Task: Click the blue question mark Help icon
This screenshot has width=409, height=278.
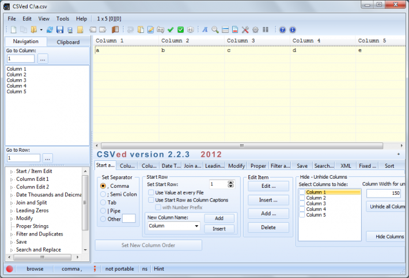Action: 282,30
